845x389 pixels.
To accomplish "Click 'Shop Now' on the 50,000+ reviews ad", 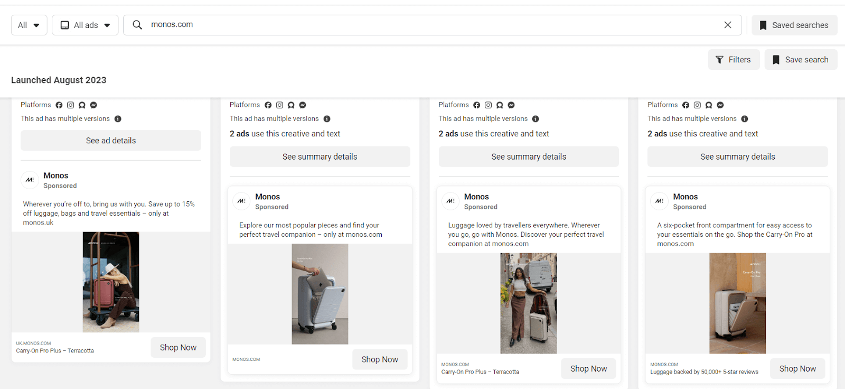I will pyautogui.click(x=797, y=368).
